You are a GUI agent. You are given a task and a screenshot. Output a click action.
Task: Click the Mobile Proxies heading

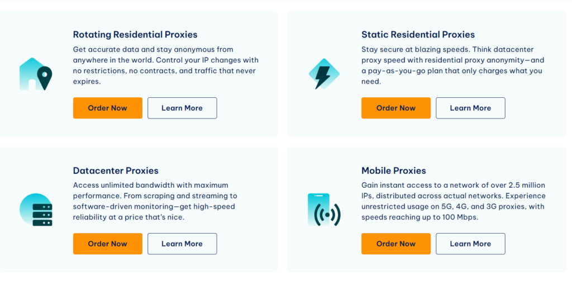tap(394, 170)
